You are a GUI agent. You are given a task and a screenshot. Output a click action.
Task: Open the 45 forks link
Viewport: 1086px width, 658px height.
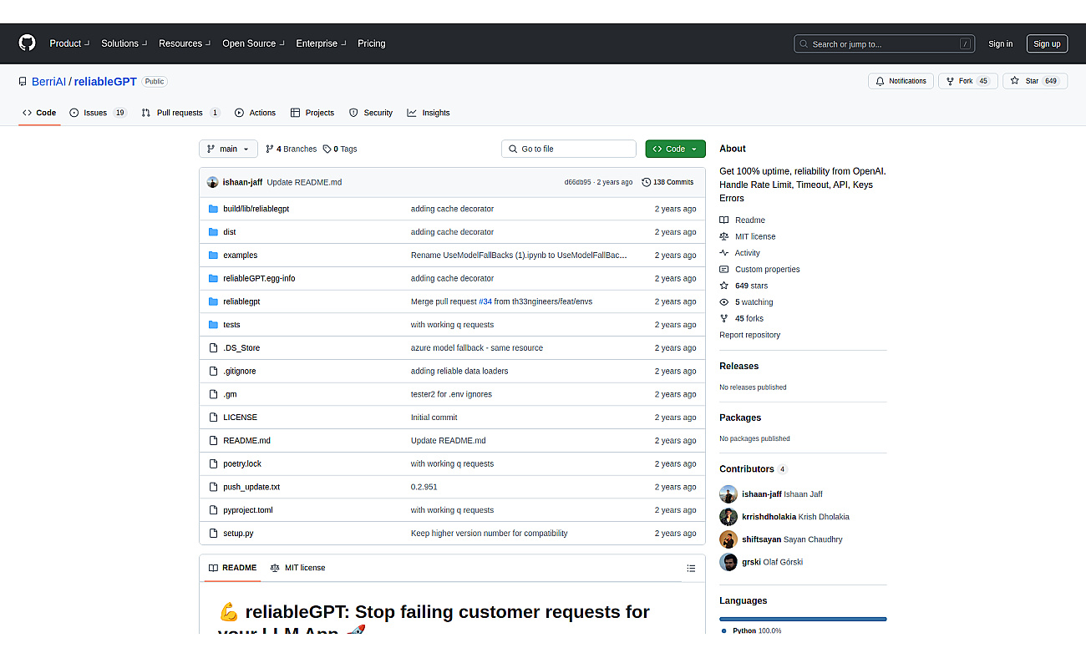tap(742, 318)
